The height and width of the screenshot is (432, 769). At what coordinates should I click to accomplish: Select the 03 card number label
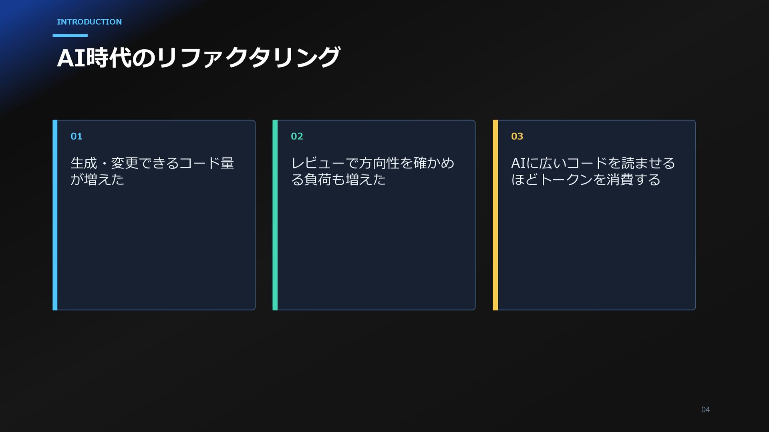[x=517, y=136]
